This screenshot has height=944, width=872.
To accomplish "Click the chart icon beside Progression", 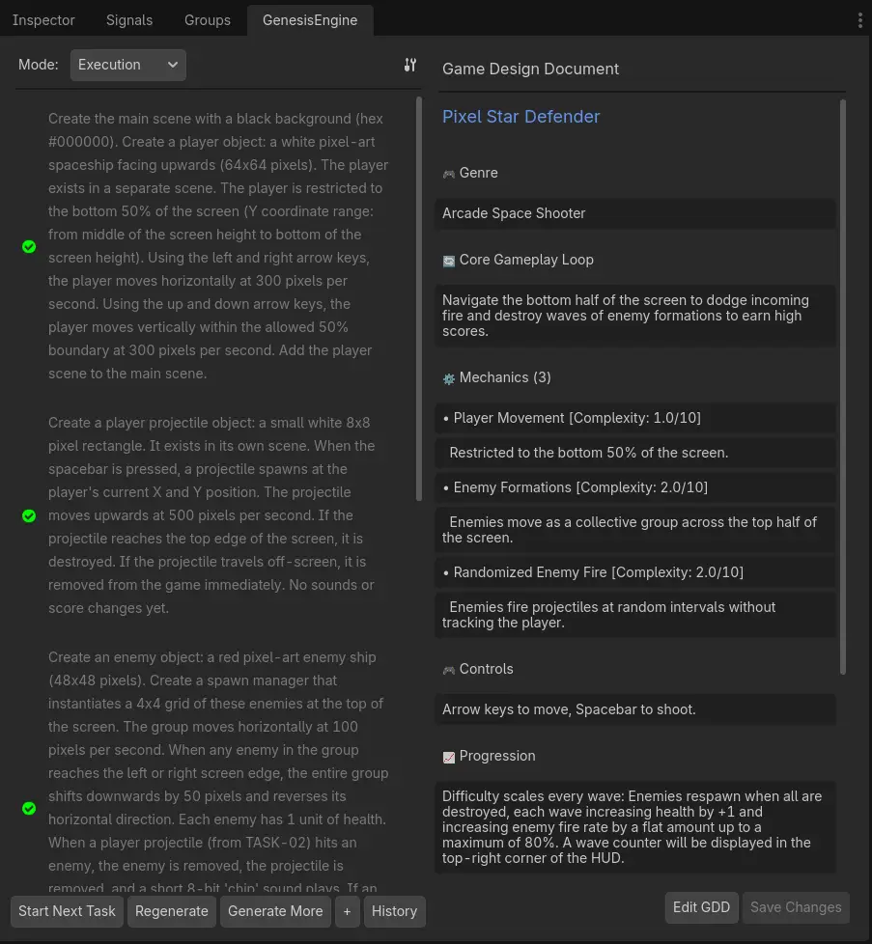I will (x=448, y=757).
